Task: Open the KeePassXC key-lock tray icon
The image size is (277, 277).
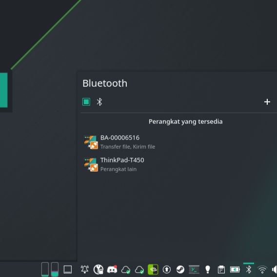Action: point(99,269)
